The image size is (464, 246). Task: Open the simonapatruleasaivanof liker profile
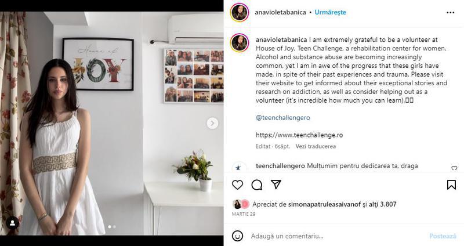(x=324, y=204)
